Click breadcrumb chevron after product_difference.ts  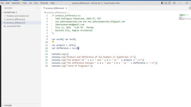pos(67,12)
